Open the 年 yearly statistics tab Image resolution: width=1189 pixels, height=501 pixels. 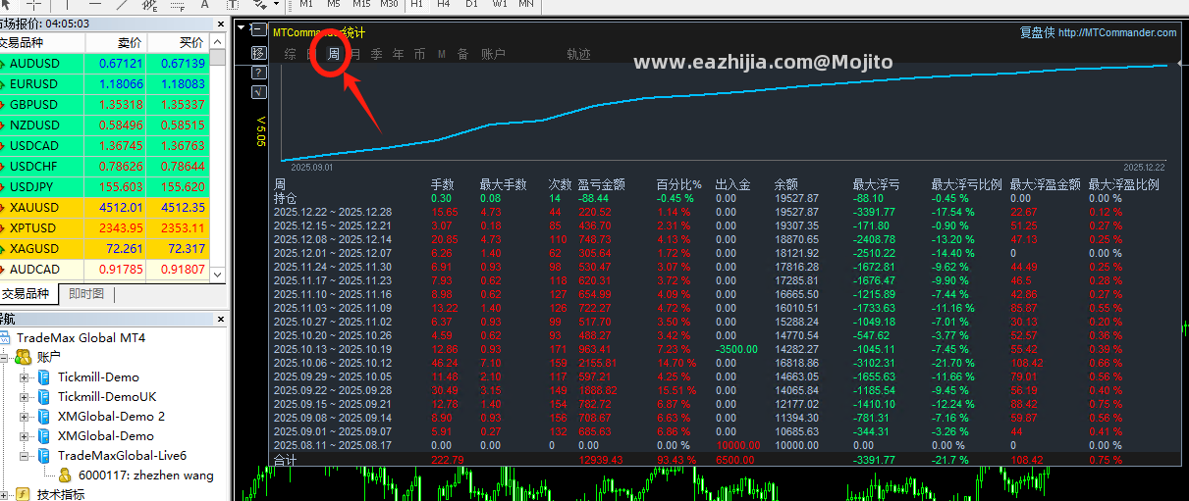tap(399, 54)
